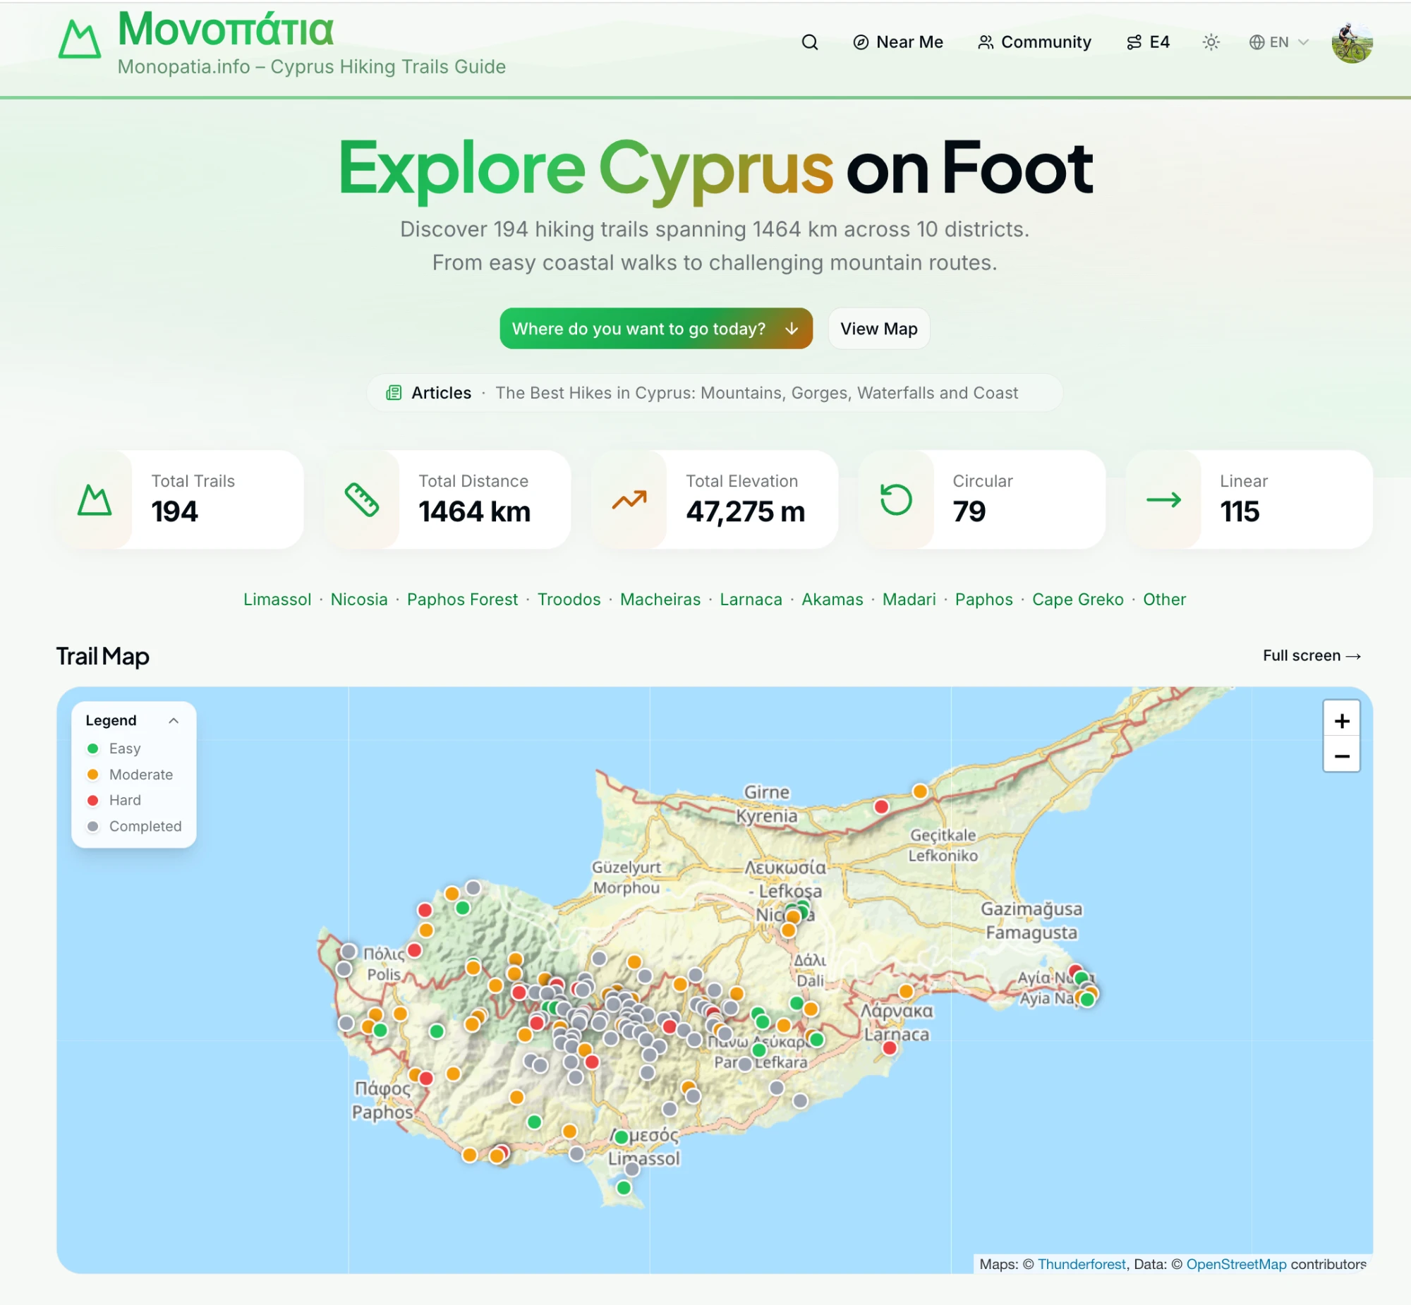The width and height of the screenshot is (1411, 1305).
Task: Click the Total Trails mountain icon
Action: point(95,499)
